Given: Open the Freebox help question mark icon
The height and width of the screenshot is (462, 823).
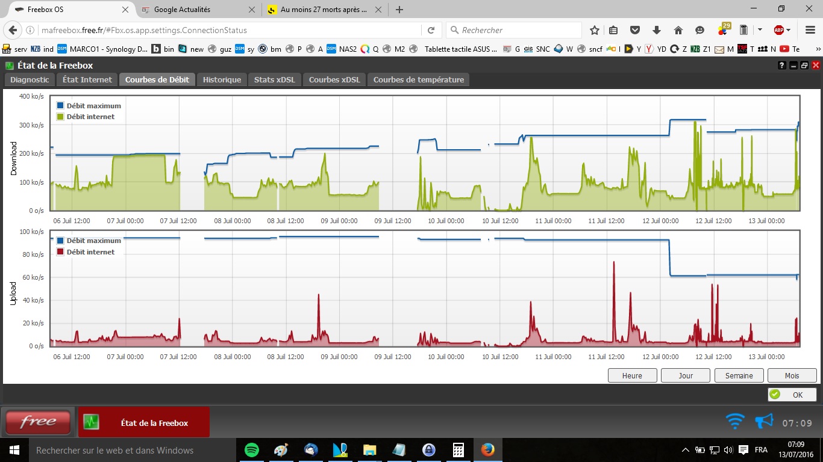Looking at the screenshot, I should [x=782, y=66].
